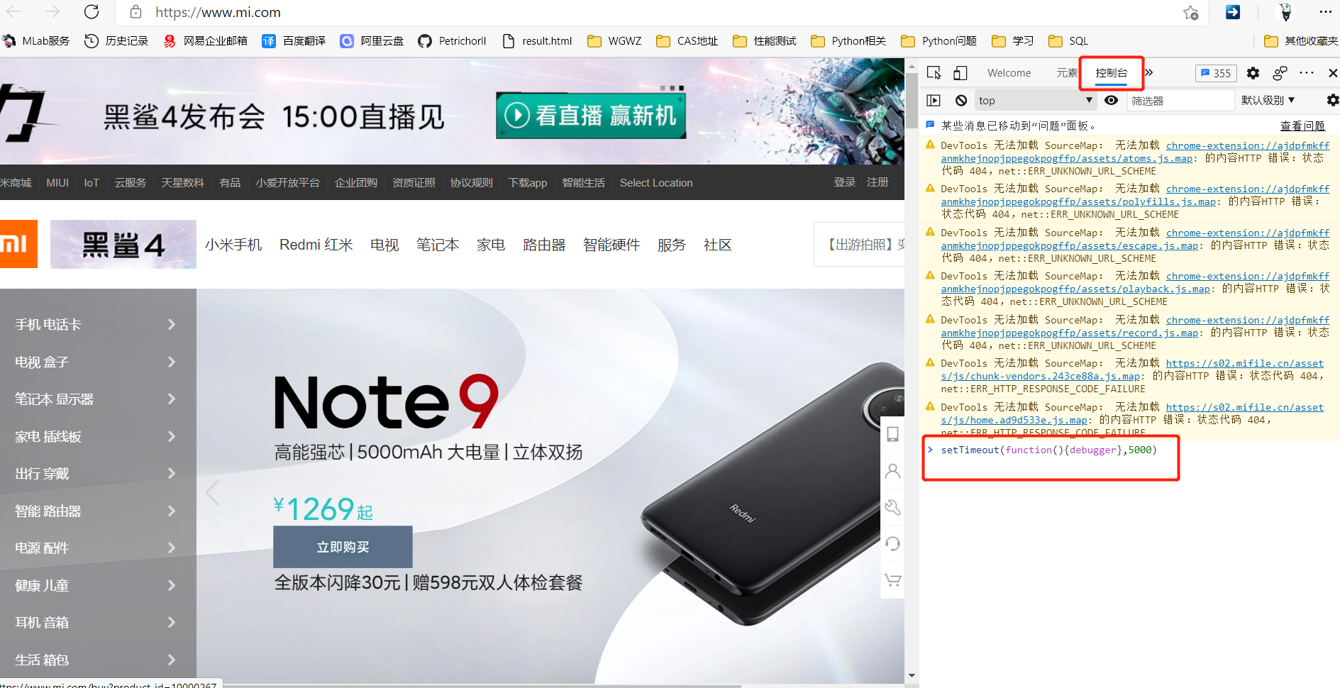Image resolution: width=1340 pixels, height=688 pixels.
Task: Clear the console with the block icon
Action: pyautogui.click(x=961, y=101)
